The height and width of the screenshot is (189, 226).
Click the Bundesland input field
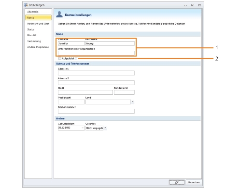[x=124, y=92]
